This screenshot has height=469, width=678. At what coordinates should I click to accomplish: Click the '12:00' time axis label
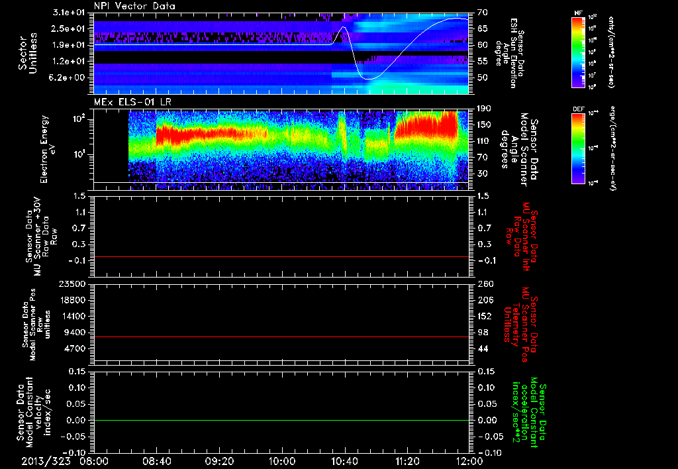click(x=469, y=461)
